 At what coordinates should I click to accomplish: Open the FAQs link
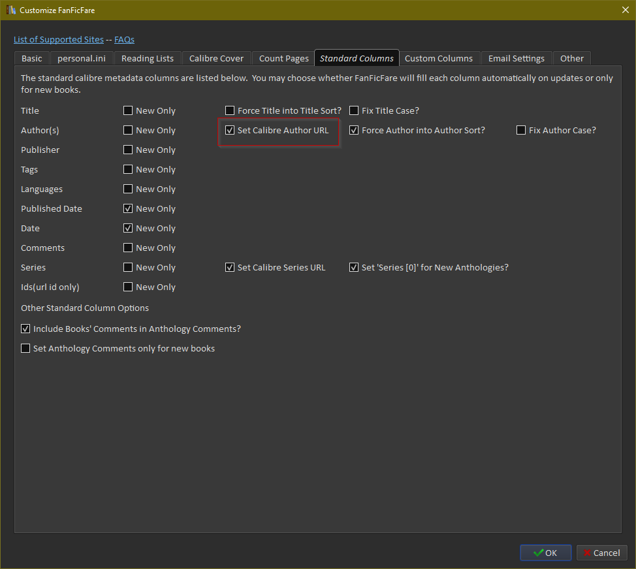click(124, 40)
